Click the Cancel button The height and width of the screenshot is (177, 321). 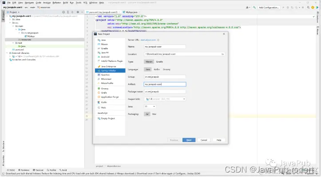tap(204, 140)
